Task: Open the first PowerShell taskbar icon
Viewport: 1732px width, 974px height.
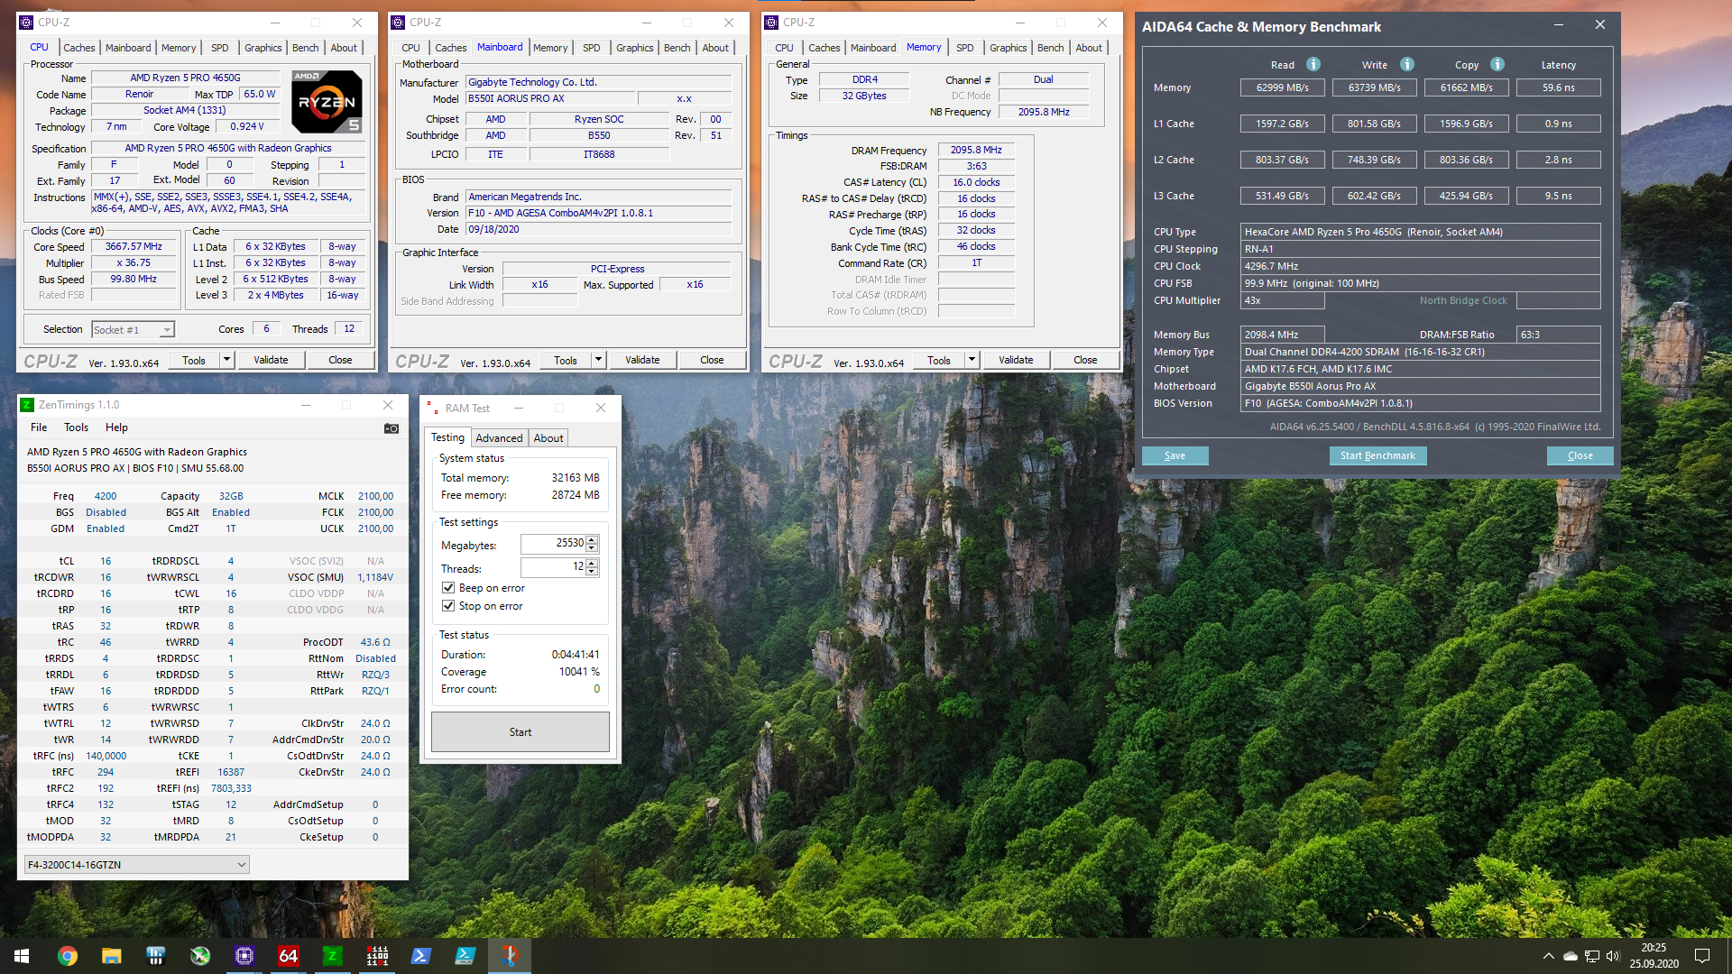Action: 421,956
